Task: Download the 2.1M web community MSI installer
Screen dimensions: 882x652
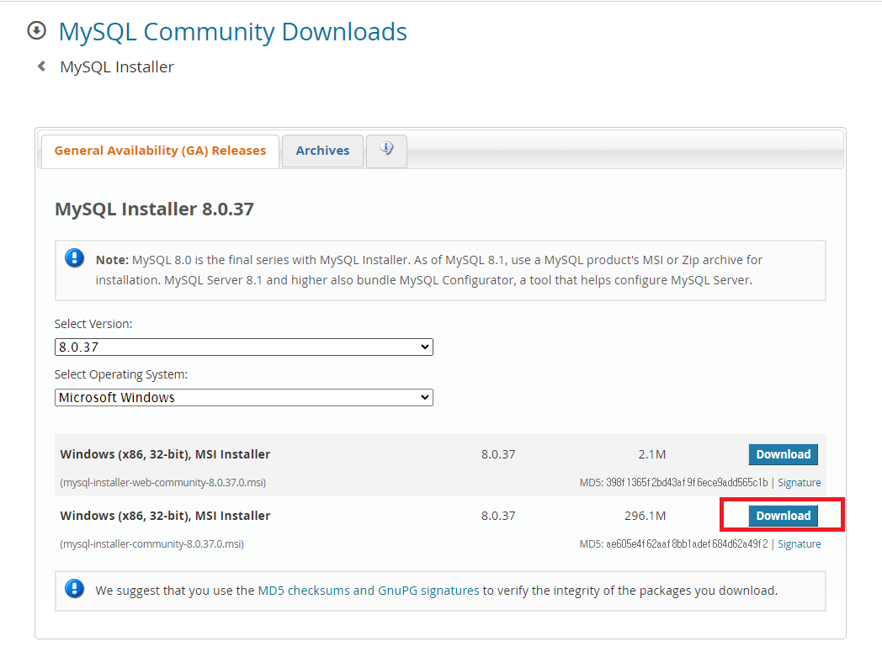Action: [783, 454]
